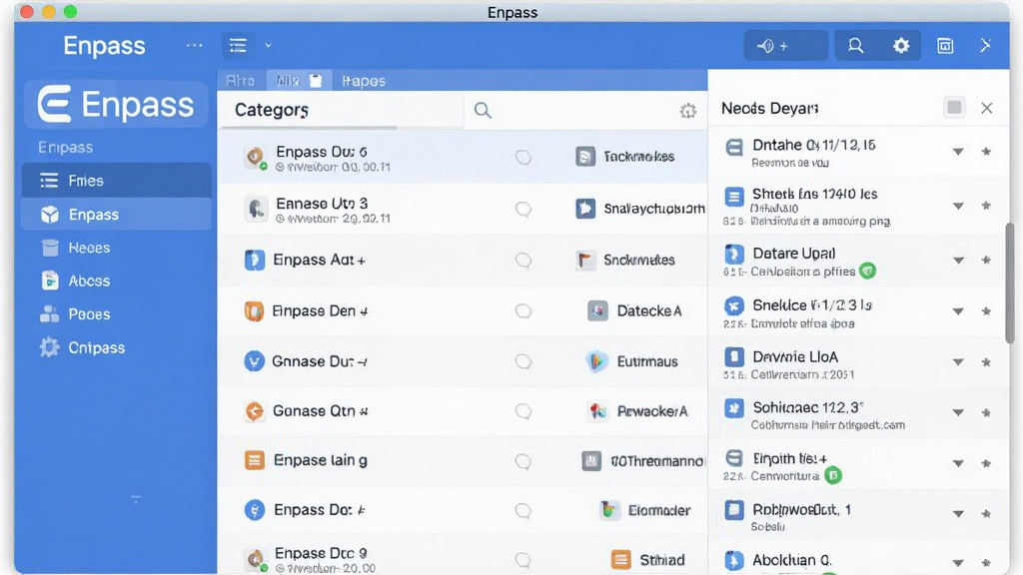Toggle the circle for Gnnase Dur row
1023x575 pixels.
(523, 361)
